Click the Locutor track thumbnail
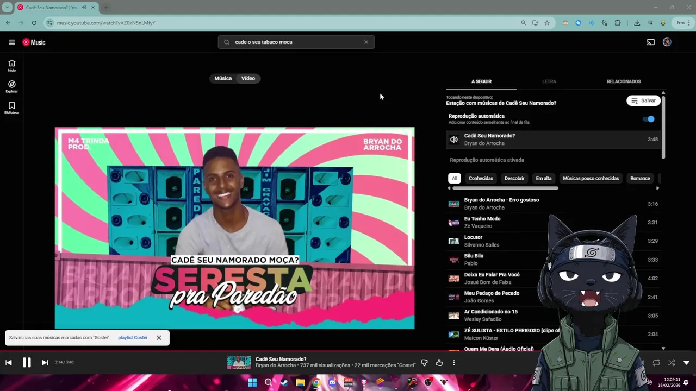This screenshot has height=391, width=696. coord(453,241)
